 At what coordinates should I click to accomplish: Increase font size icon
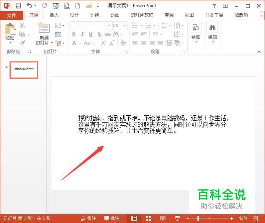(x=104, y=43)
